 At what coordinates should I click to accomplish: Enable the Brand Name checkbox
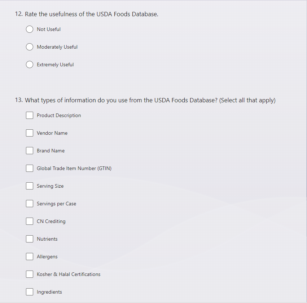(x=30, y=151)
